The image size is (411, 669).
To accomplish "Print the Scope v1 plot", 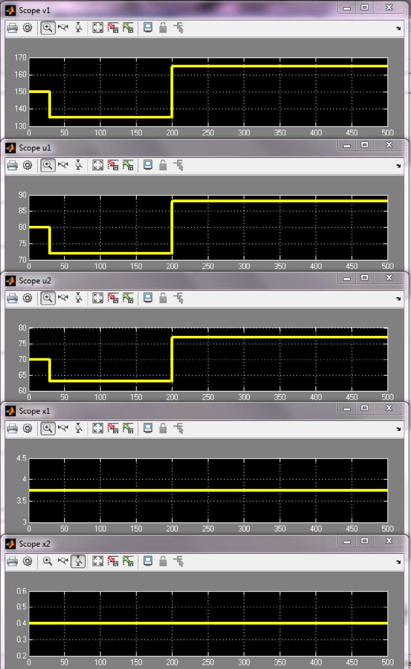I will pyautogui.click(x=12, y=28).
